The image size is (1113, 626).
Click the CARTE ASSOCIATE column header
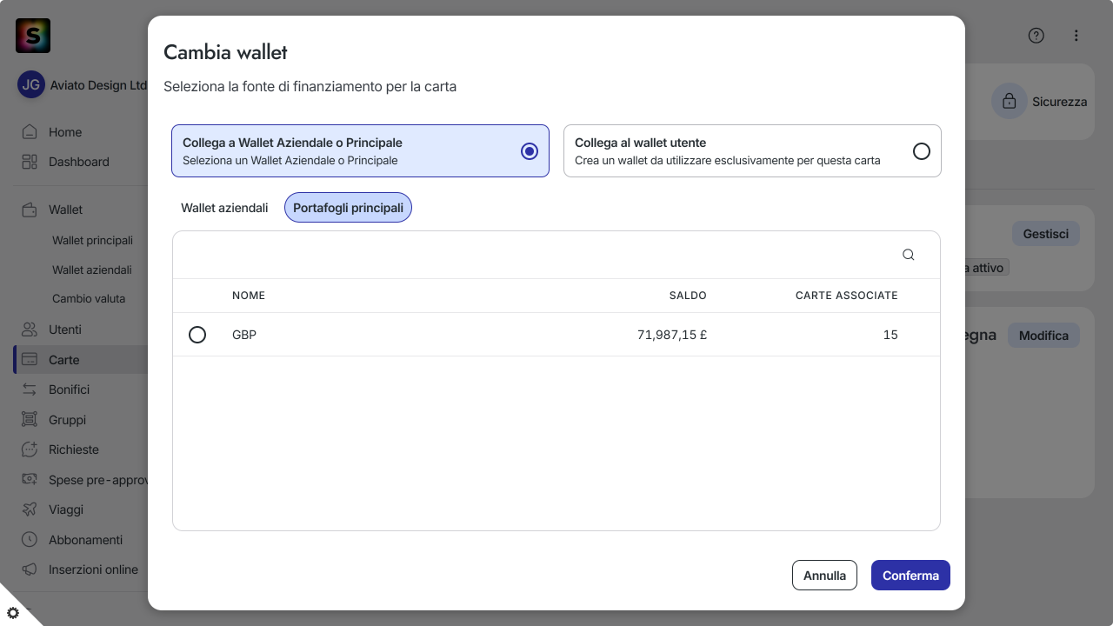pos(847,296)
